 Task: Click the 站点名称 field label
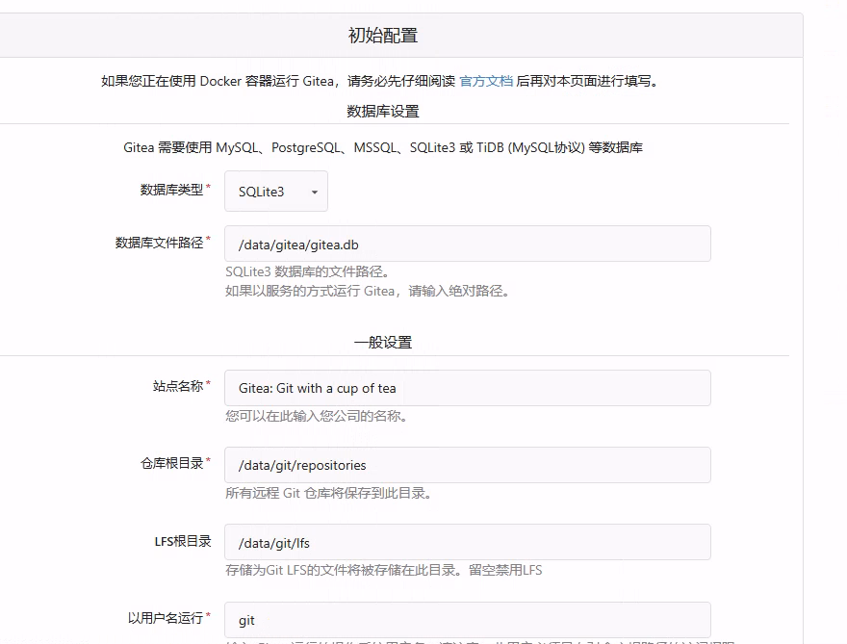point(178,386)
